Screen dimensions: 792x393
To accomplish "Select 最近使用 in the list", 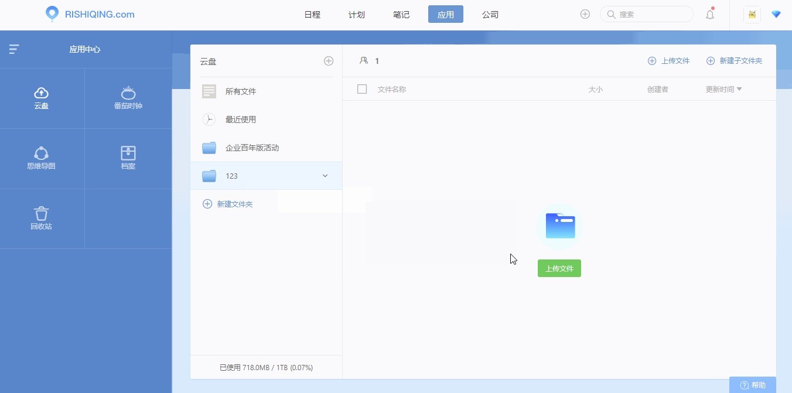I will click(267, 119).
